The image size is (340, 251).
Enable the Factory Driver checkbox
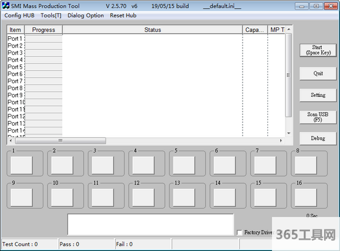239,232
